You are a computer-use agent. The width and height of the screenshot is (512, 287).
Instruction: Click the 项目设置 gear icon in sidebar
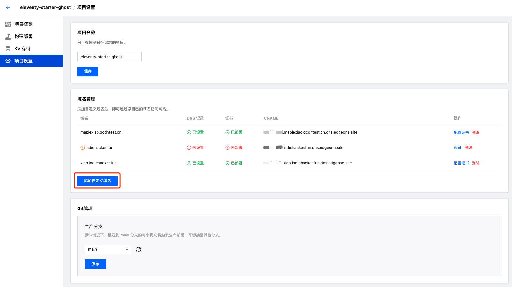pos(8,61)
